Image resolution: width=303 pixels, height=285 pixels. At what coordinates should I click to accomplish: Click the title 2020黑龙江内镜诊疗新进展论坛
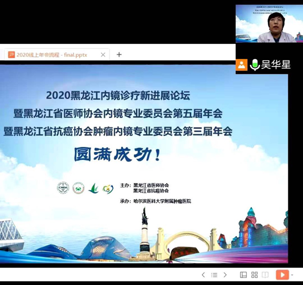[x=118, y=95]
